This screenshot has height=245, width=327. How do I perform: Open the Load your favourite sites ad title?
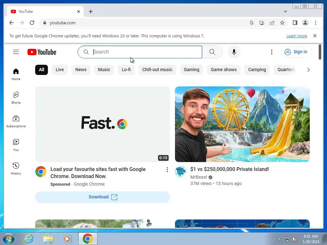98,173
